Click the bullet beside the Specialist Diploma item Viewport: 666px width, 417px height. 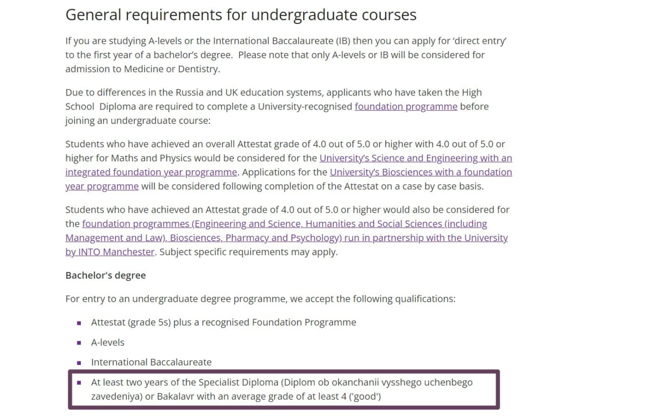[x=79, y=383]
